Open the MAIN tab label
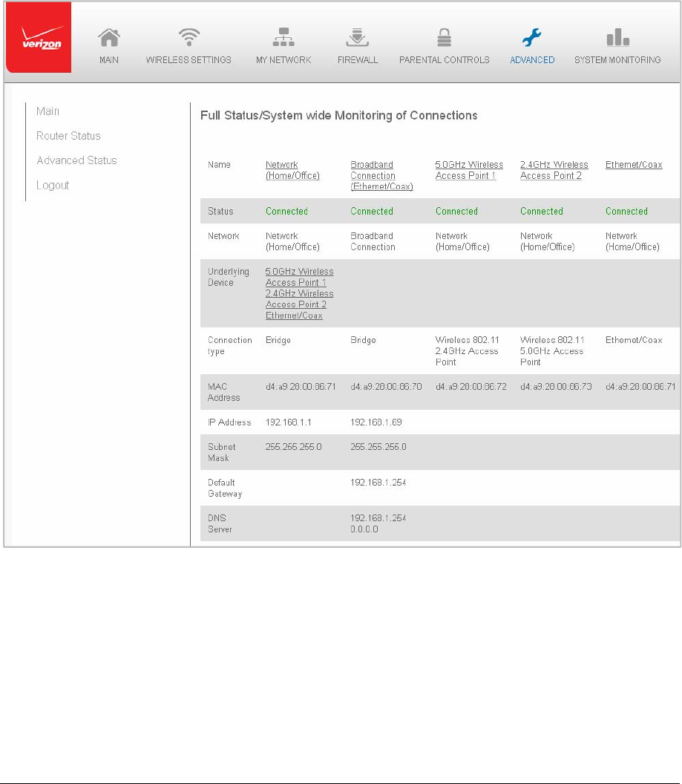Viewport: 682px width, 784px height. click(x=109, y=60)
